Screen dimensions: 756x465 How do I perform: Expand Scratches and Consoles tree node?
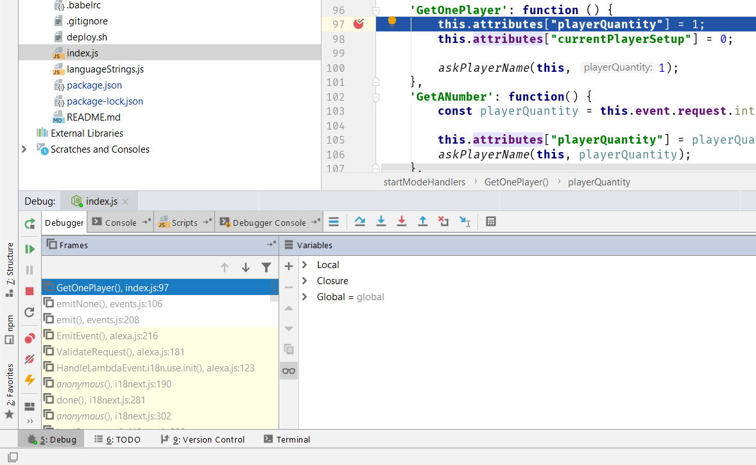click(24, 149)
